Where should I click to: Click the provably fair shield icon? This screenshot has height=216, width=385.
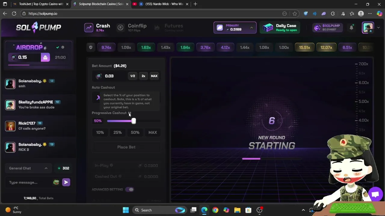[91, 47]
